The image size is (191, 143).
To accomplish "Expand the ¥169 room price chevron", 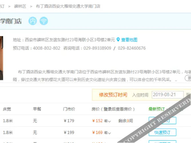I will coord(110,133).
